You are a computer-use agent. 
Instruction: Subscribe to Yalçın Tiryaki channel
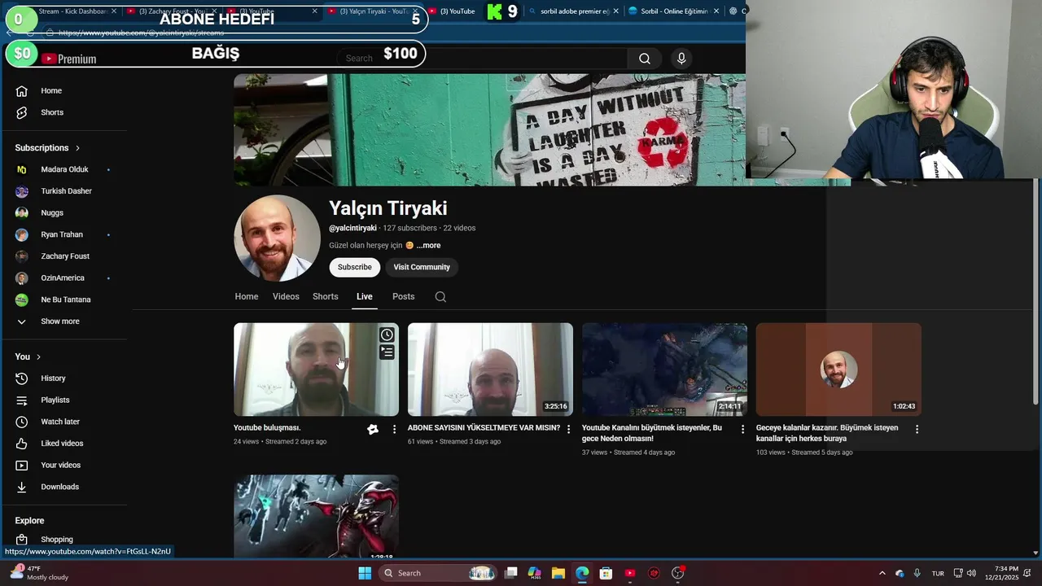355,267
